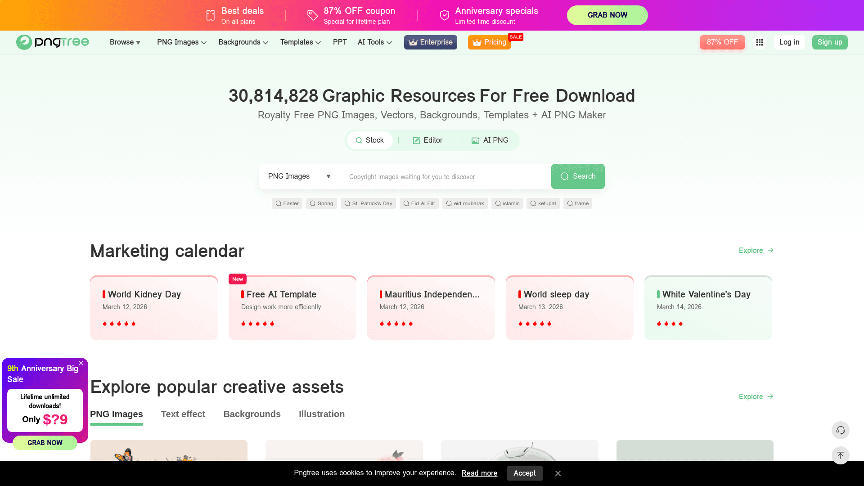The height and width of the screenshot is (486, 864).
Task: Open the World sleep day calendar card
Action: (569, 308)
